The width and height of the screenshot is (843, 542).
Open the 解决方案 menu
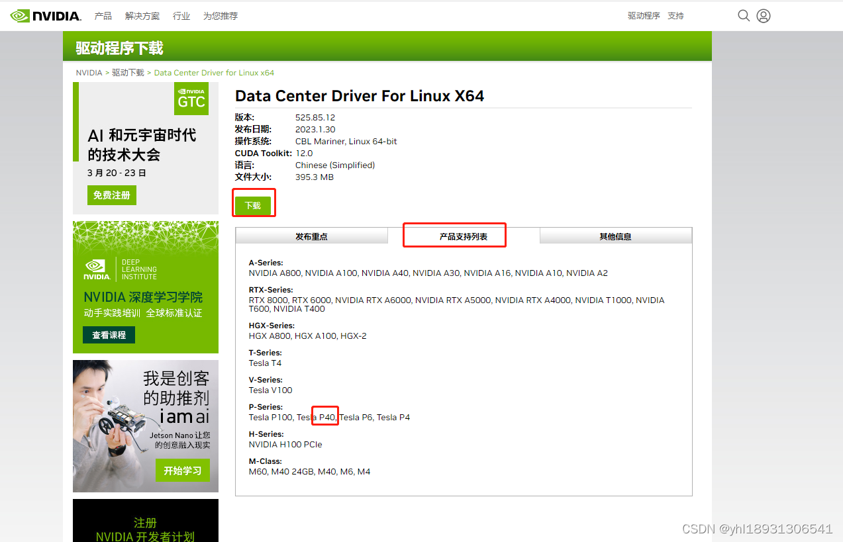(142, 15)
